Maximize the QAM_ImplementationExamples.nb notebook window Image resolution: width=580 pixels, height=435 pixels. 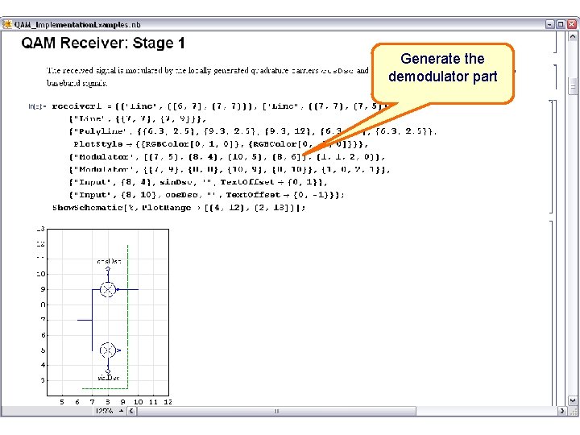[561, 24]
